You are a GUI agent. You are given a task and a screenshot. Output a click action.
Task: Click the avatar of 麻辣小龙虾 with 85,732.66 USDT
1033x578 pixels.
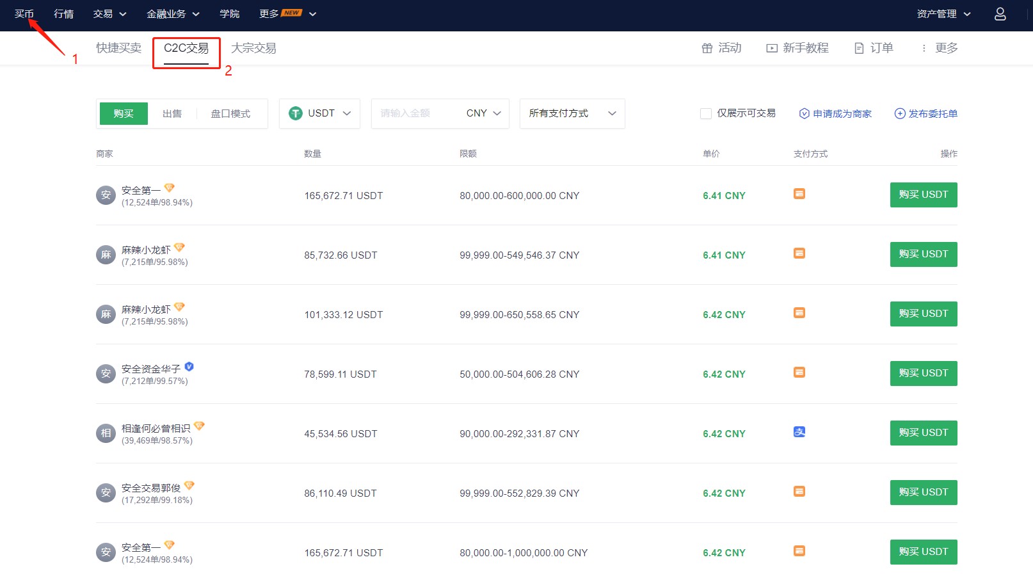tap(106, 255)
